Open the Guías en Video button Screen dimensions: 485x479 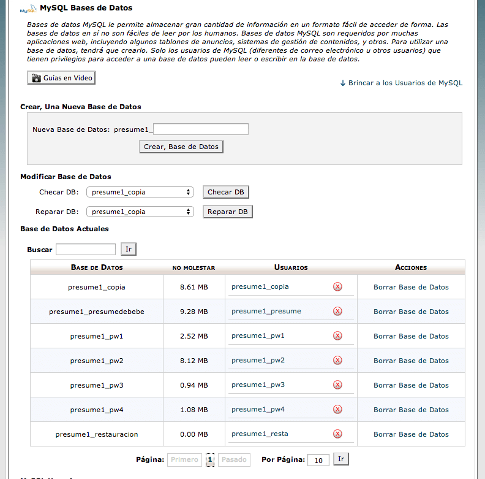coord(61,78)
